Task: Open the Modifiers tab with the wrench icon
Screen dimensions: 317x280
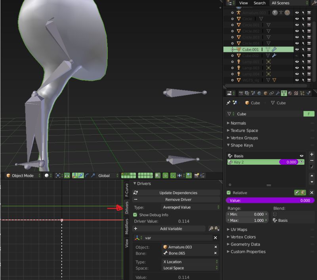Action: click(277, 93)
